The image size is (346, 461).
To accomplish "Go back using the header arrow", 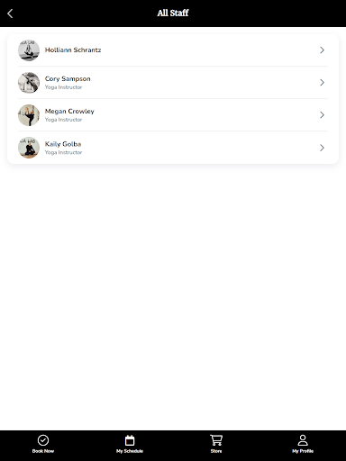I will point(10,14).
